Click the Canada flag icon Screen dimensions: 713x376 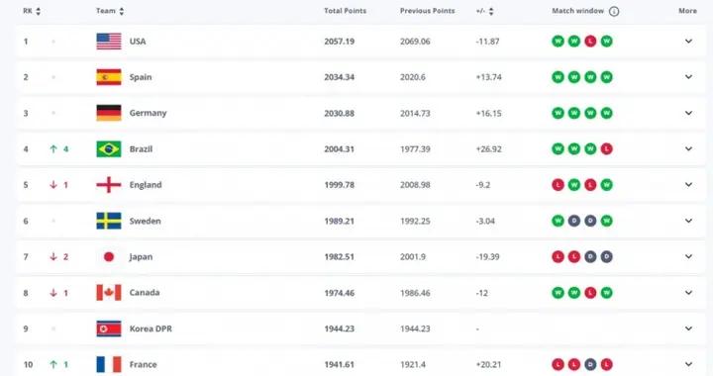click(x=109, y=293)
